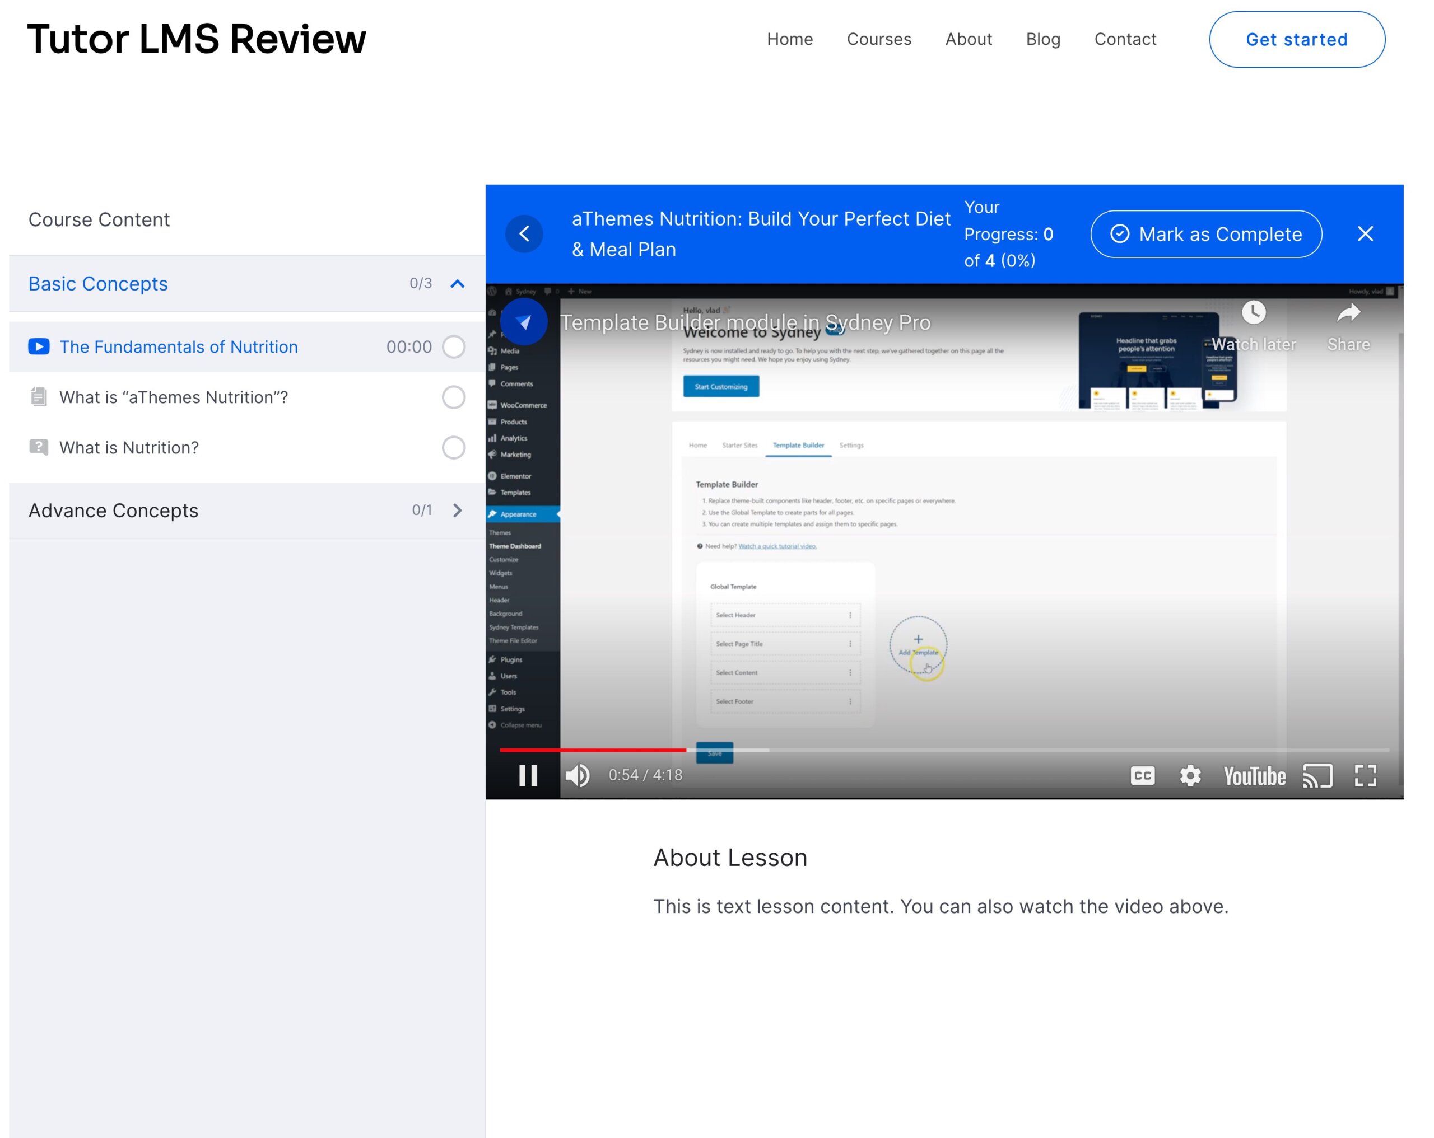This screenshot has width=1434, height=1138.
Task: Click Mark as Complete button
Action: pos(1206,234)
